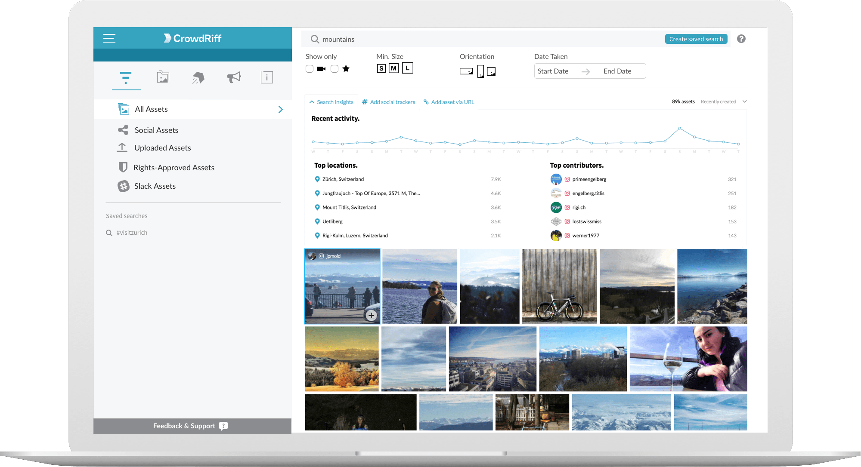
Task: Select large minimum size L
Action: (x=408, y=68)
